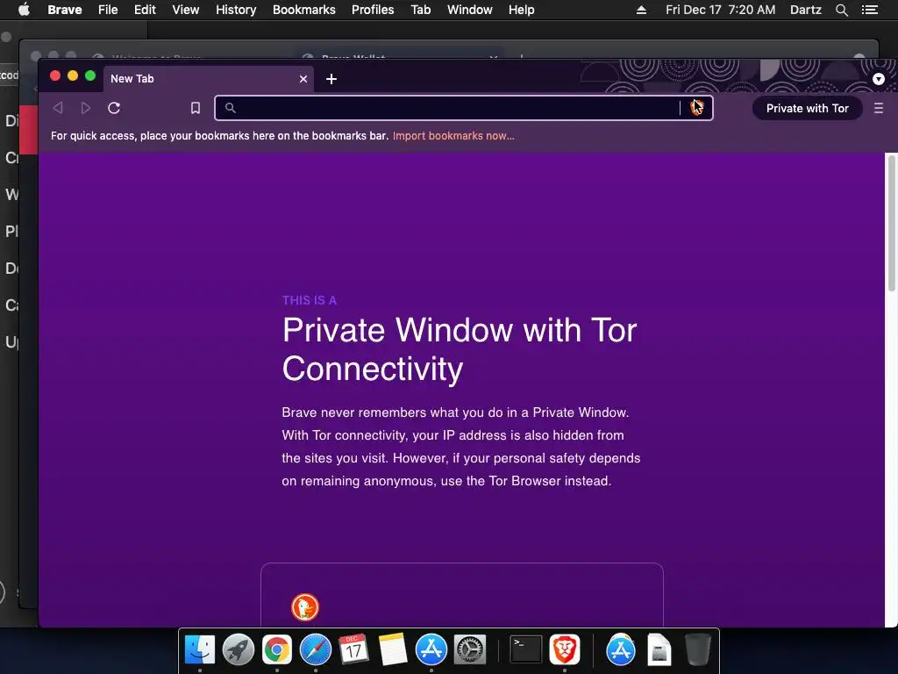Reload the page with the refresh icon
This screenshot has height=674, width=898.
click(114, 108)
